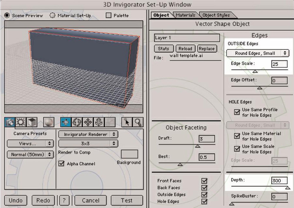The image size is (294, 208).
Task: Click the Stats button
Action: pos(164,49)
